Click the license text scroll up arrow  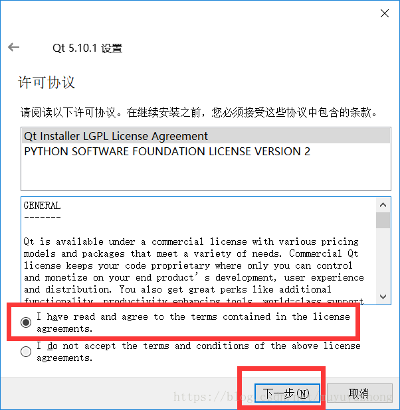(383, 205)
